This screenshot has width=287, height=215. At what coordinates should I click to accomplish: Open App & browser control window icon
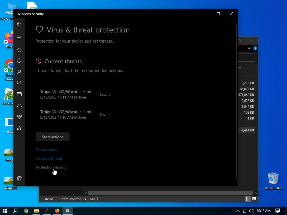pyautogui.click(x=19, y=94)
